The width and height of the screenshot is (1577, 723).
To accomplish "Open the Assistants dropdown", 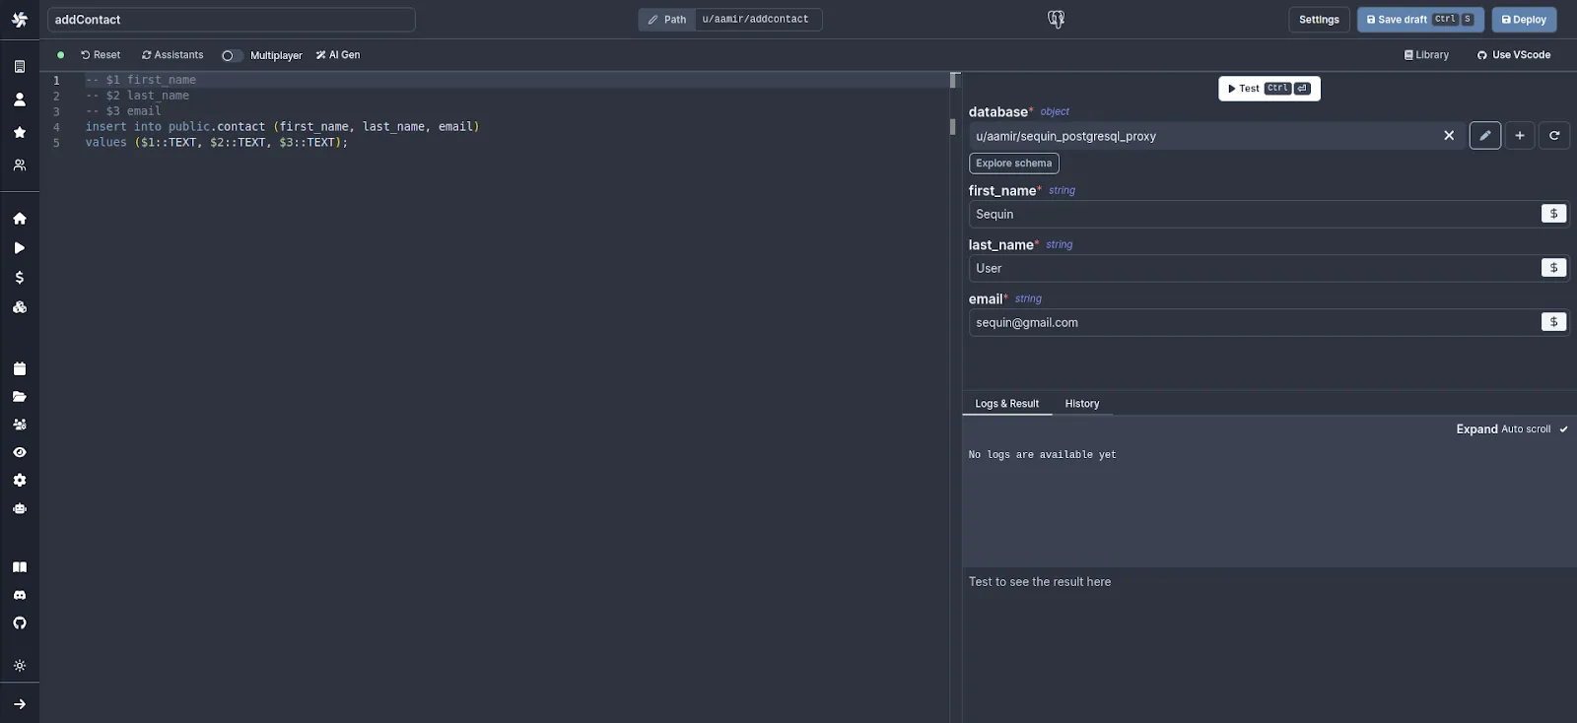I will [x=172, y=55].
